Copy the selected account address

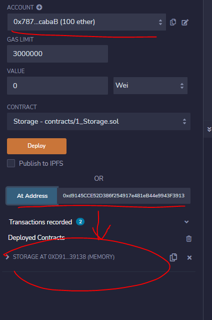pyautogui.click(x=173, y=22)
